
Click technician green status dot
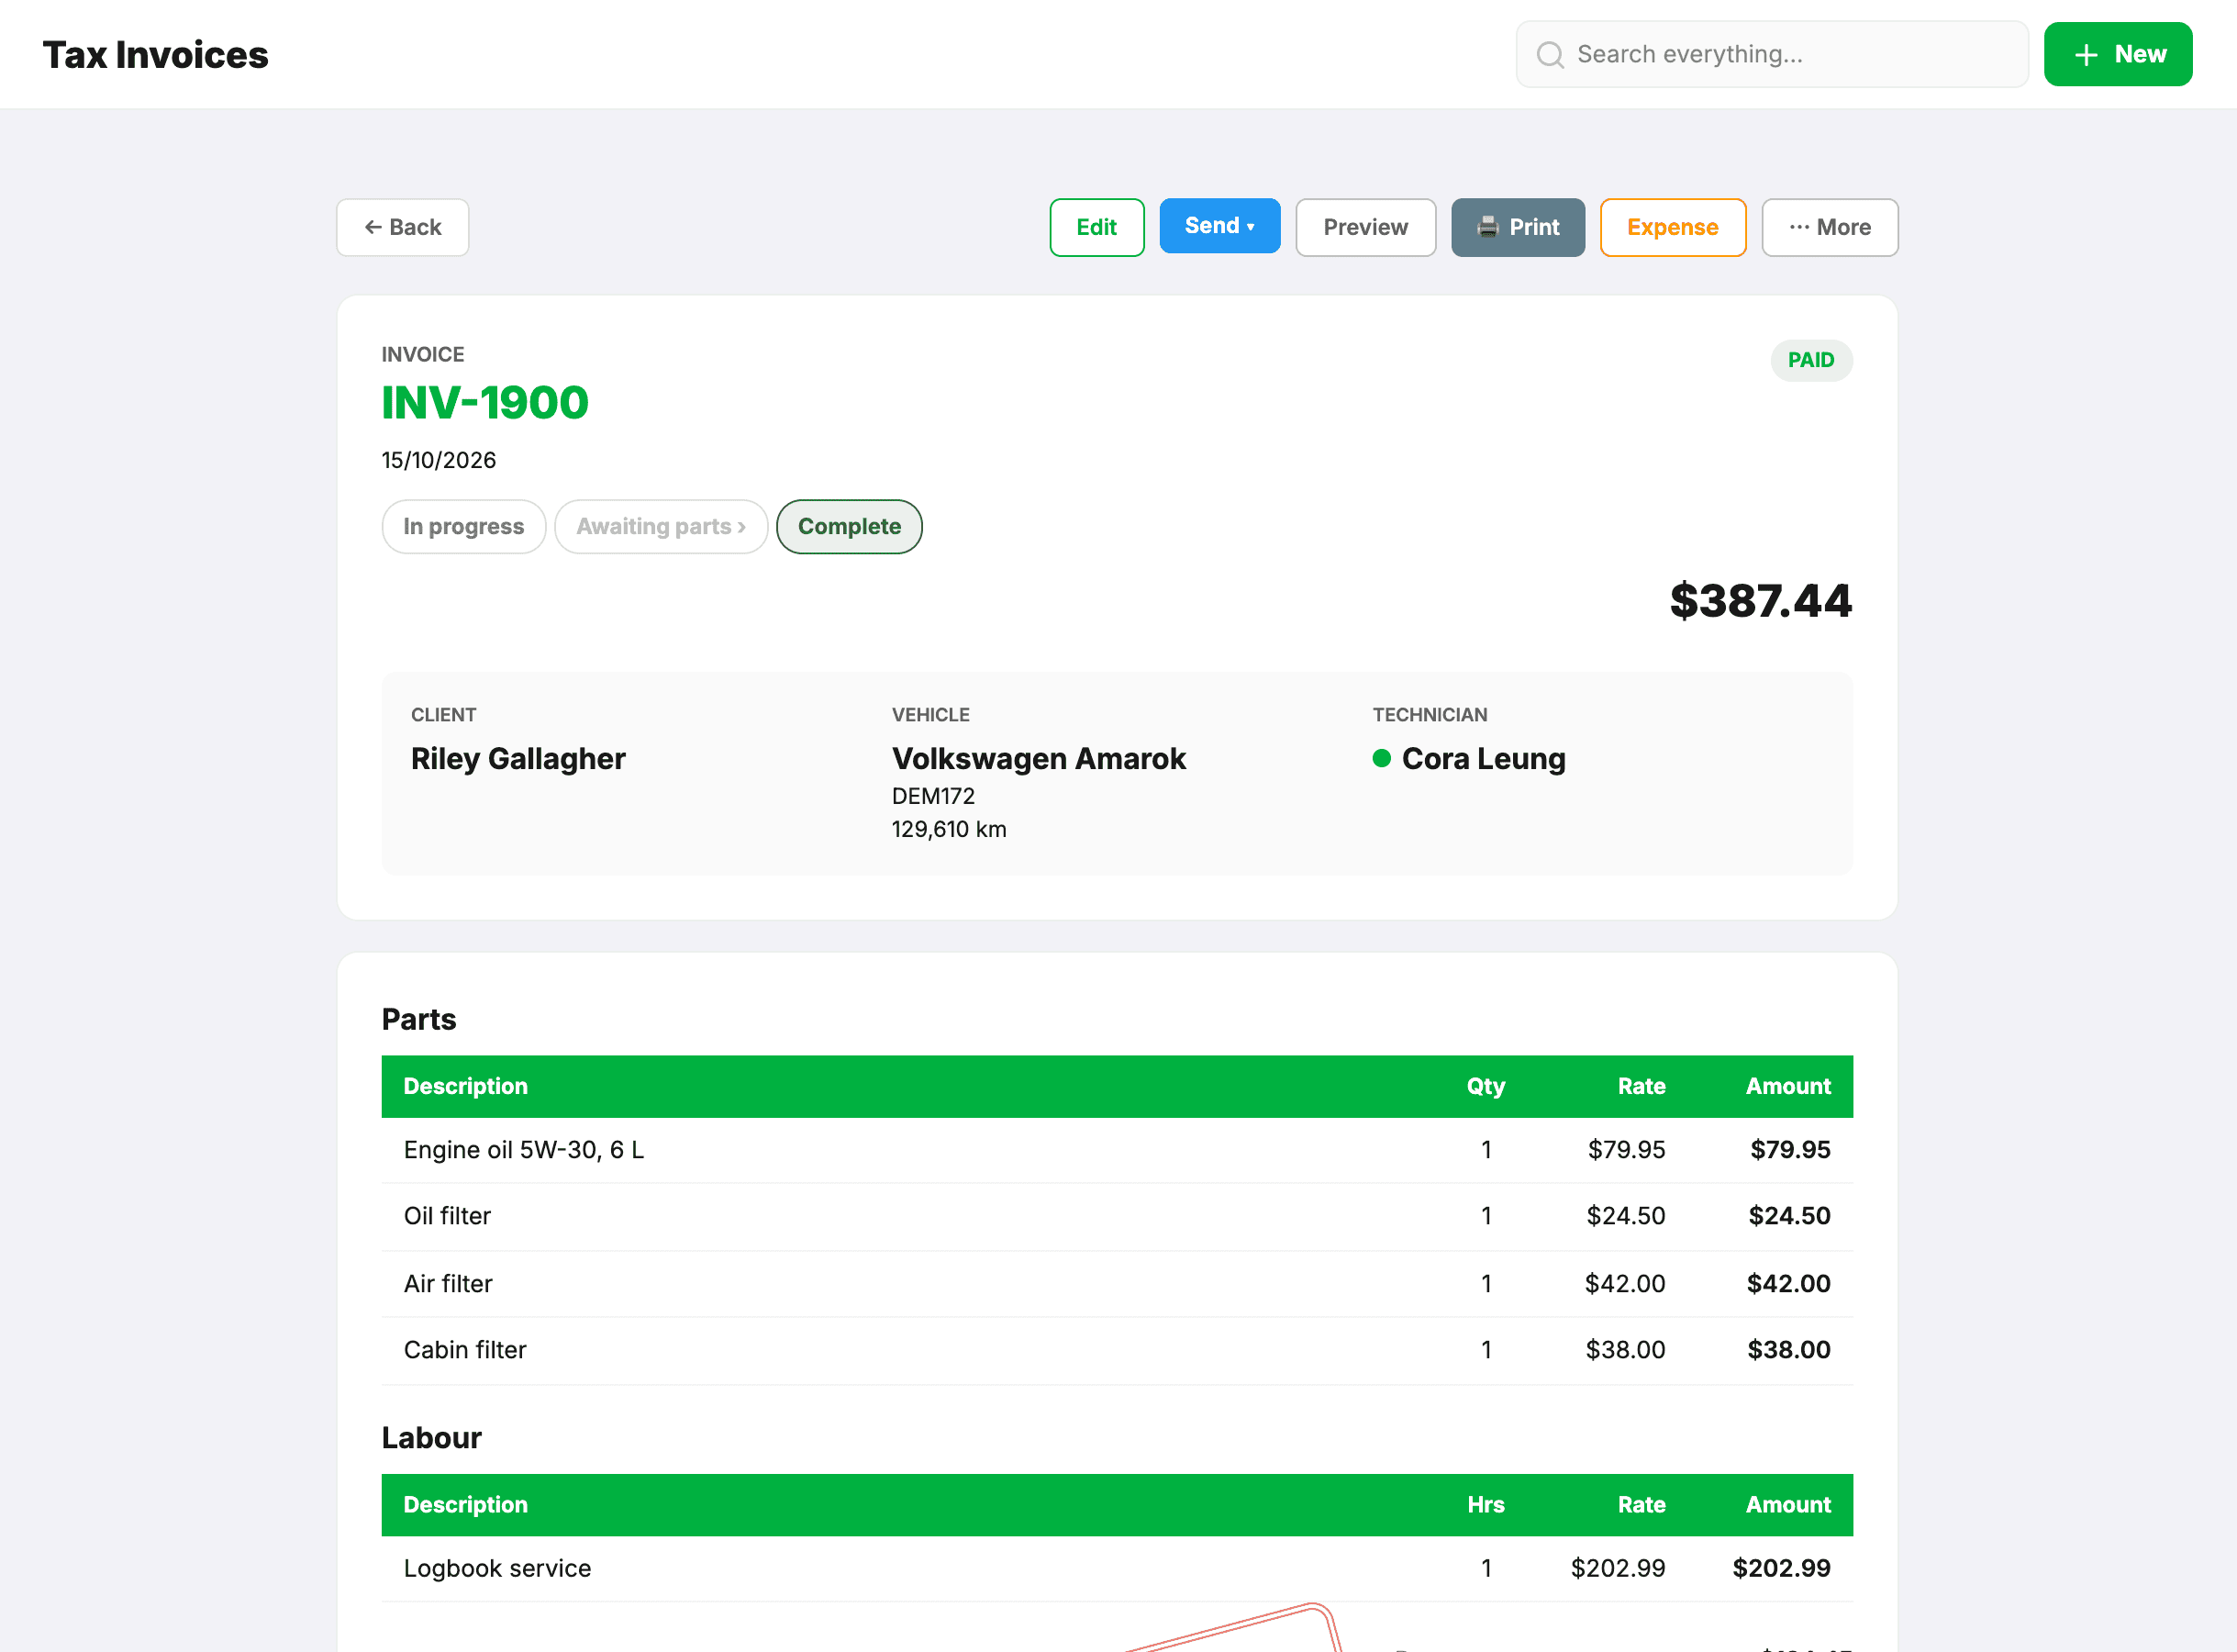1382,758
